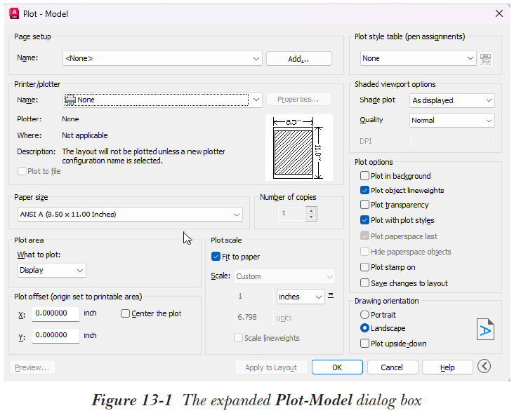Open the Shade plot dropdown
The height and width of the screenshot is (413, 514).
pyautogui.click(x=452, y=100)
